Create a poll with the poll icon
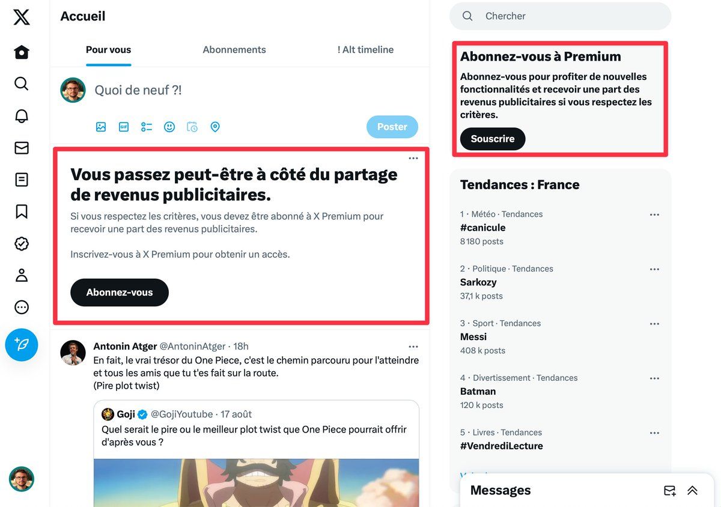The width and height of the screenshot is (721, 507). [147, 127]
